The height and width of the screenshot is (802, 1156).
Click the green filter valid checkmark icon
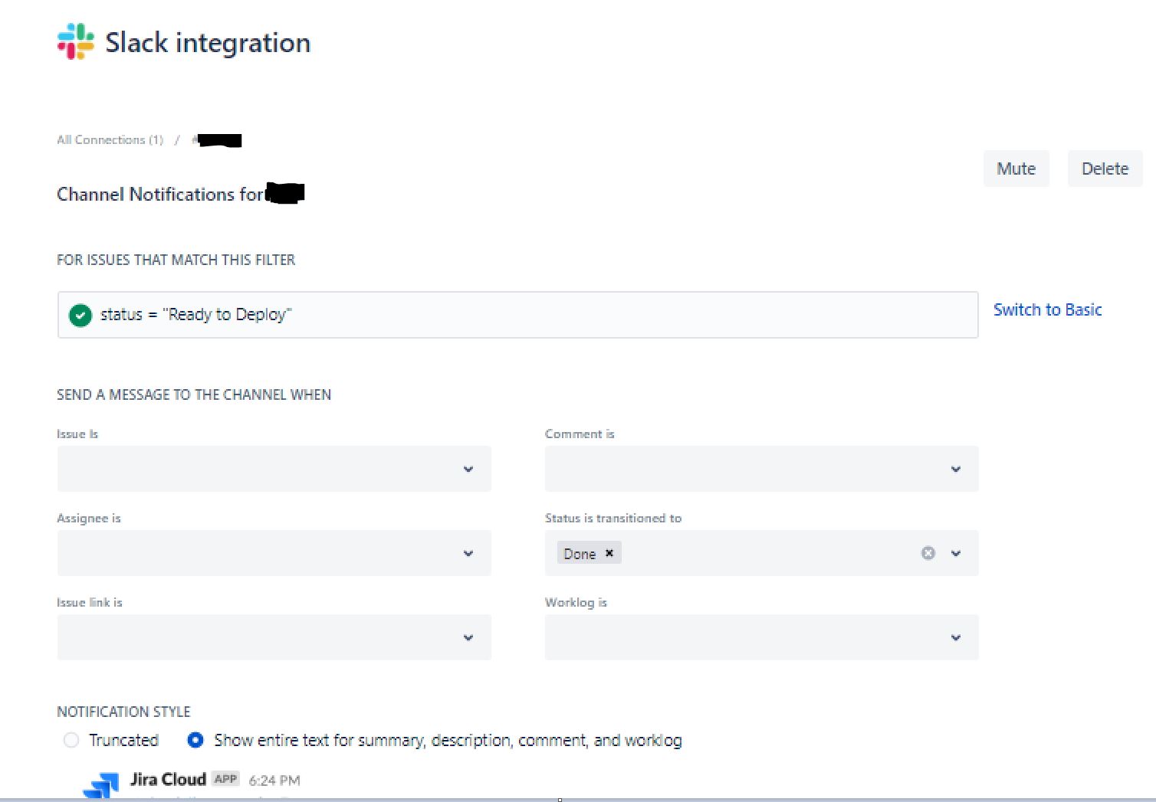pos(80,315)
